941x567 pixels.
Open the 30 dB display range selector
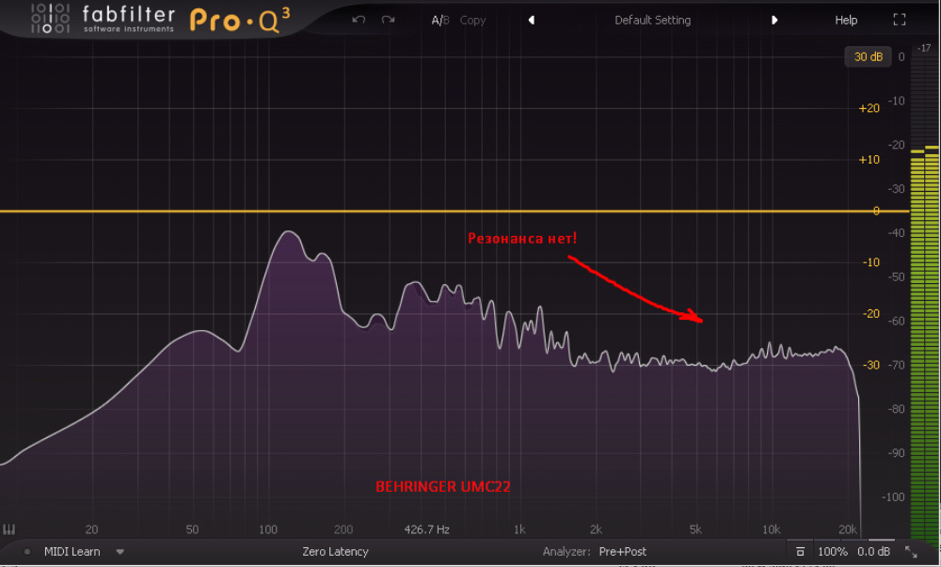pos(868,57)
